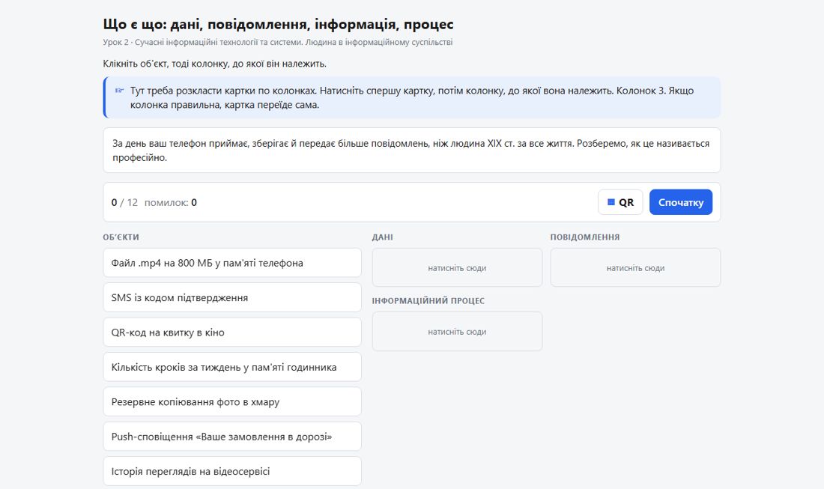Click the ІНФОРМАЦІЙНИЙ ПРОЦЕС drop zone

[x=457, y=332]
